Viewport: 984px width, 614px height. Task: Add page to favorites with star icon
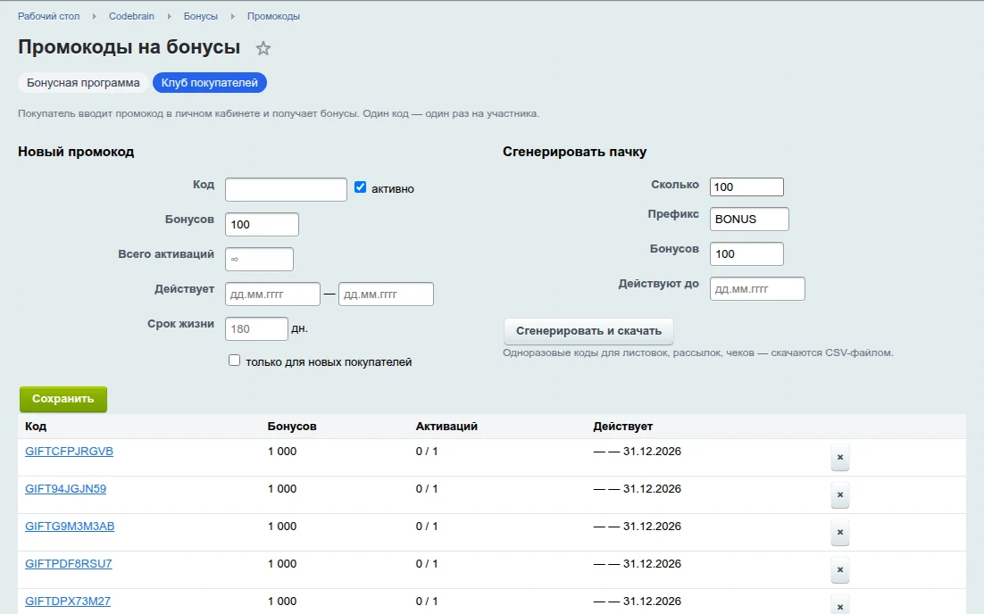[x=263, y=48]
